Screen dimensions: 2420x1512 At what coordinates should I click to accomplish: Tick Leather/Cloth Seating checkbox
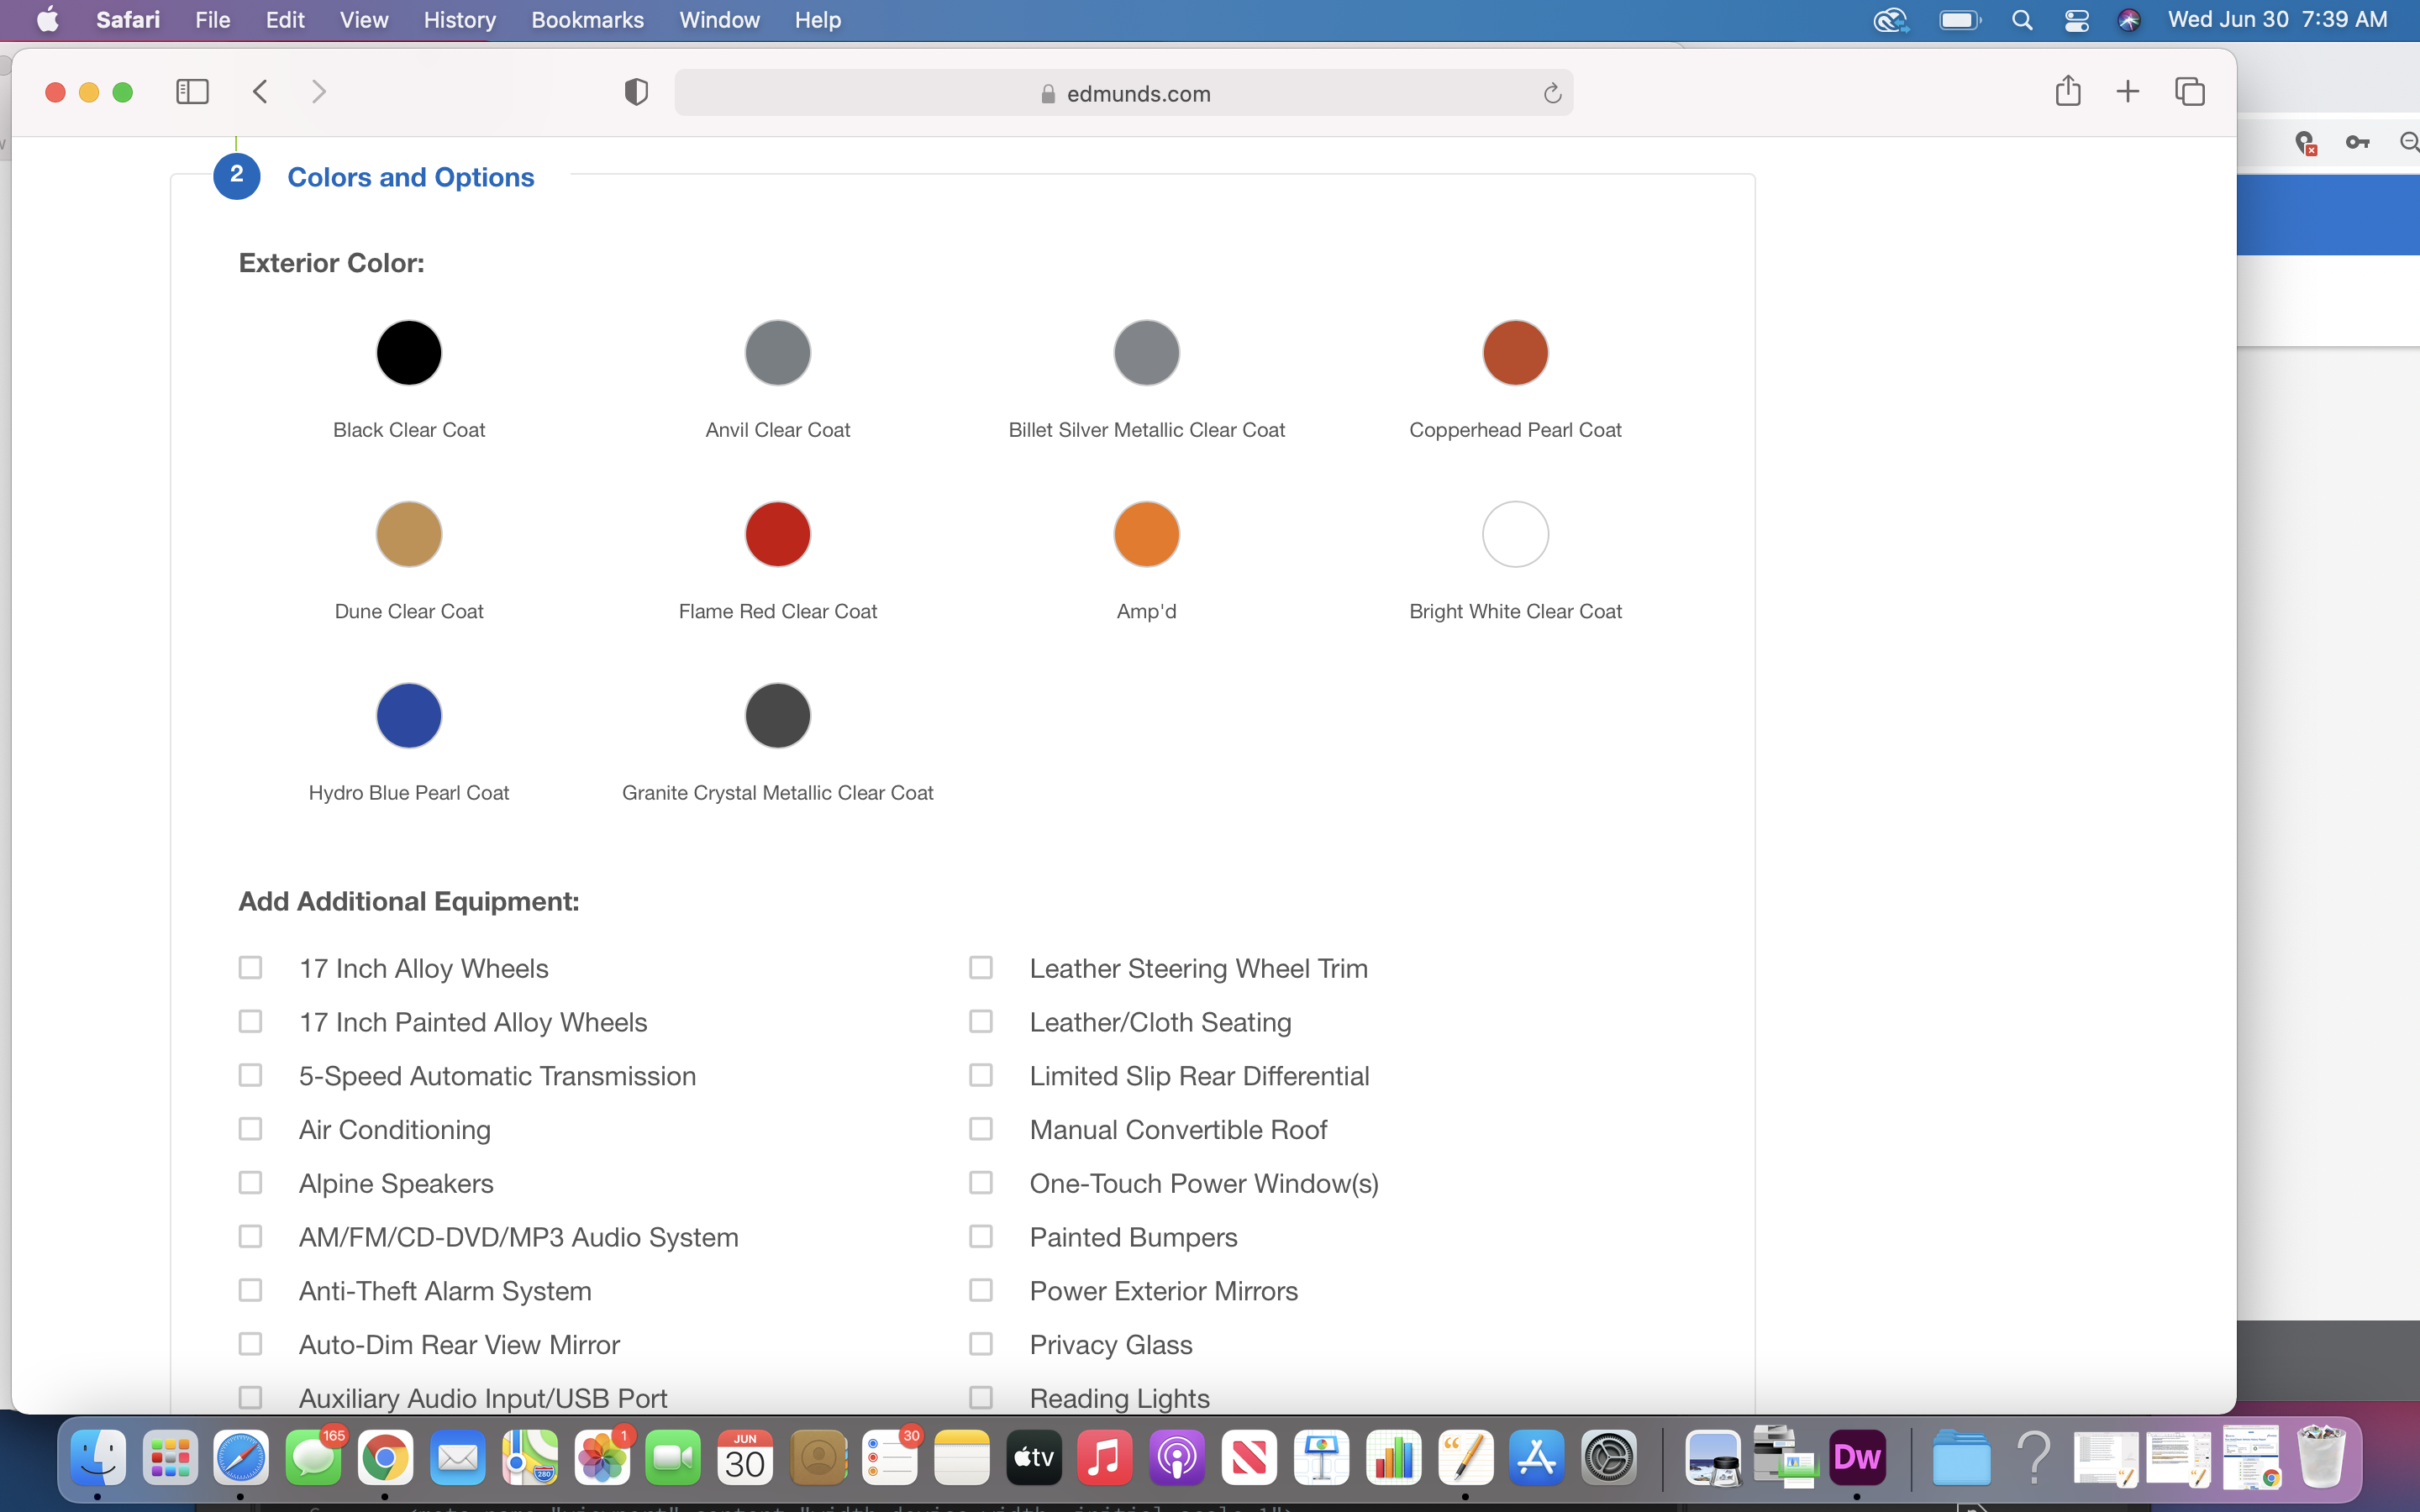pyautogui.click(x=981, y=1021)
